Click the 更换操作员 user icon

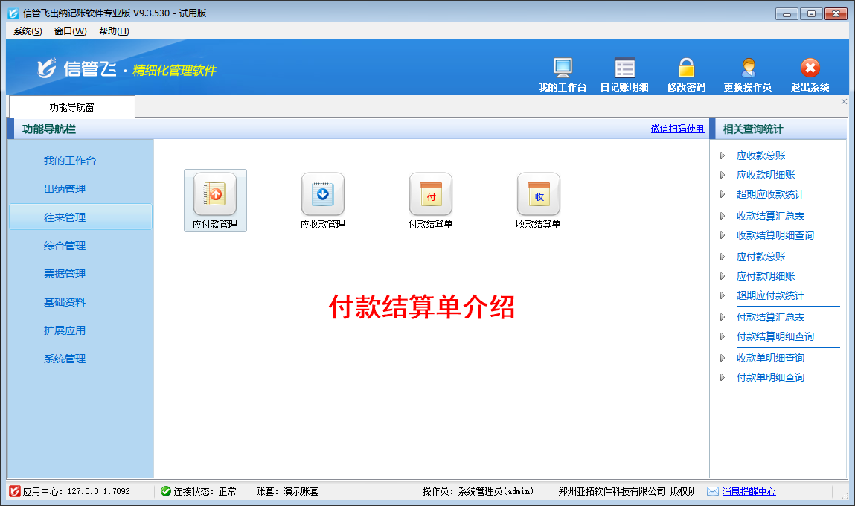coord(747,68)
